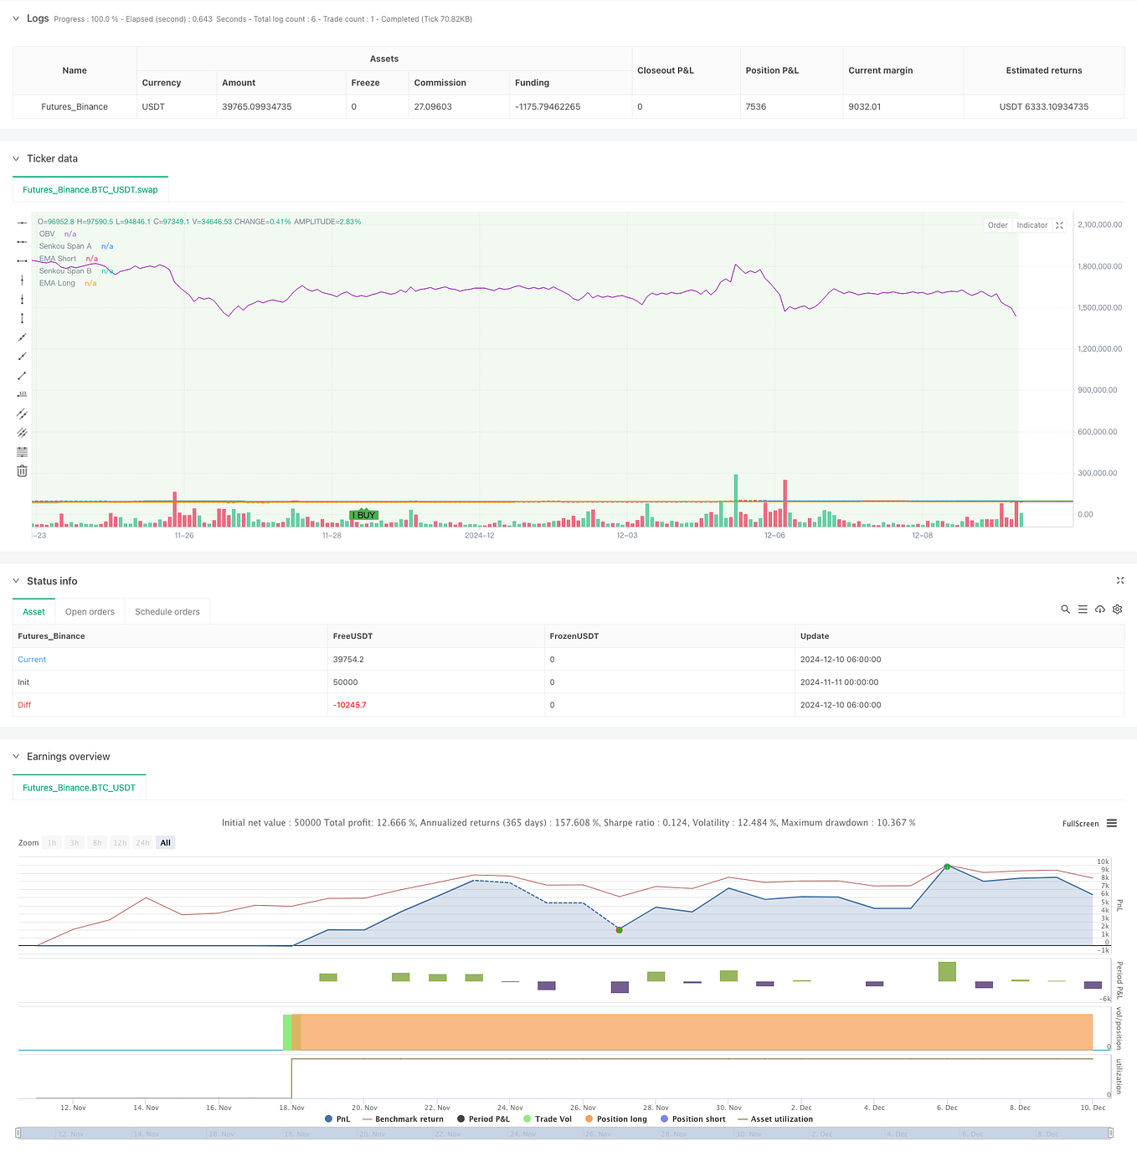Open the price label (123) annotation tool

pos(22,394)
